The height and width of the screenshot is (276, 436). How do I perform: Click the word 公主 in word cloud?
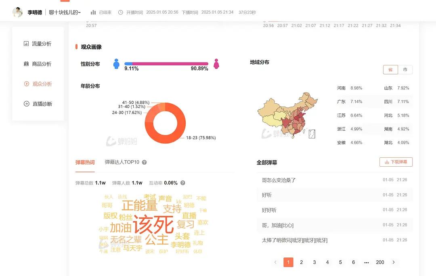(157, 239)
